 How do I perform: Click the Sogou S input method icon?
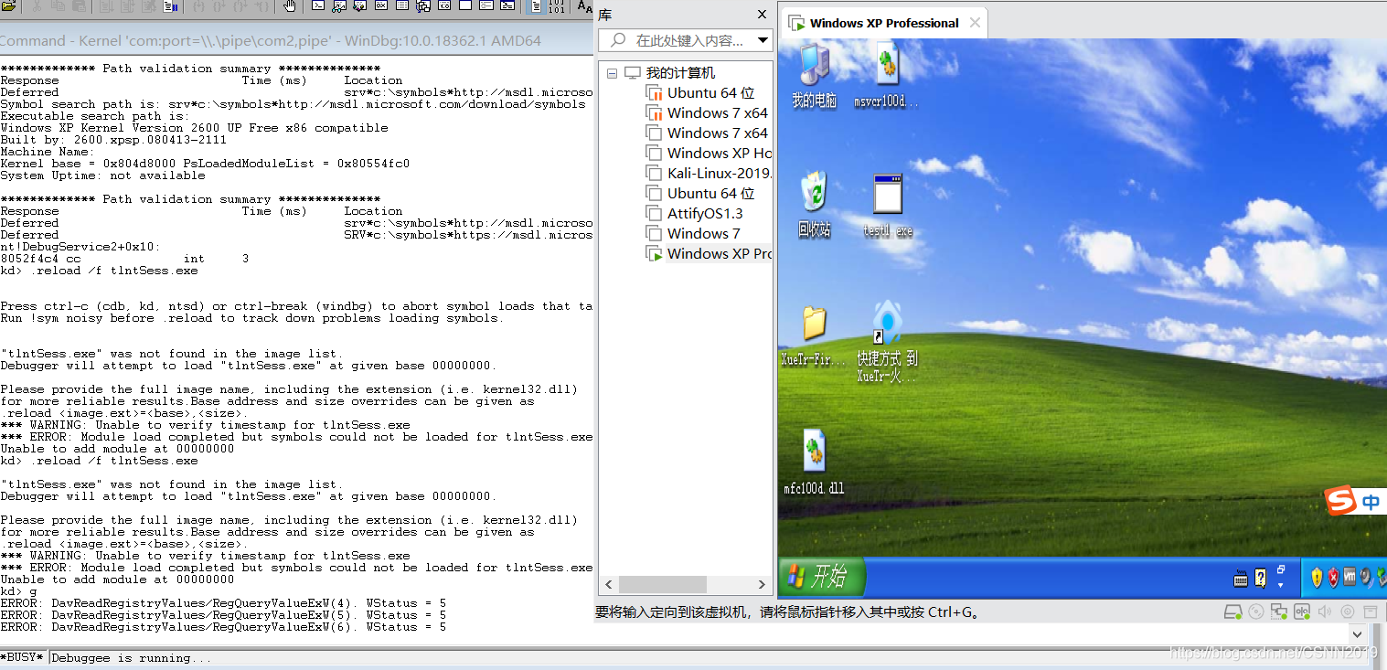click(1339, 501)
